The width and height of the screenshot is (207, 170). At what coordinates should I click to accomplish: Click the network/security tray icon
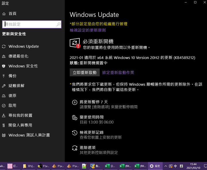(x=170, y=166)
